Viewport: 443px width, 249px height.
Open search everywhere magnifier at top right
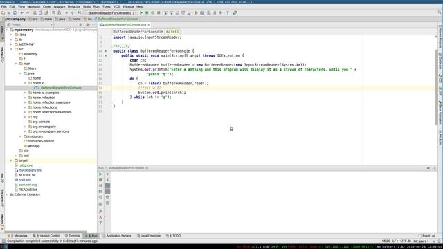tap(440, 12)
